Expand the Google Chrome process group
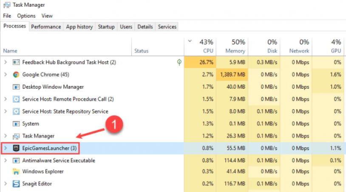The height and width of the screenshot is (192, 346). (6, 75)
